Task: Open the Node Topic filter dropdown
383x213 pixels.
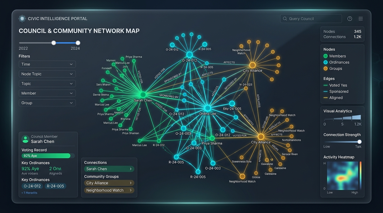Action: pyautogui.click(x=47, y=74)
